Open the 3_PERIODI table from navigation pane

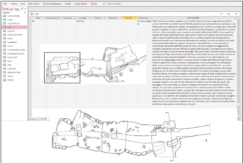click(x=12, y=31)
